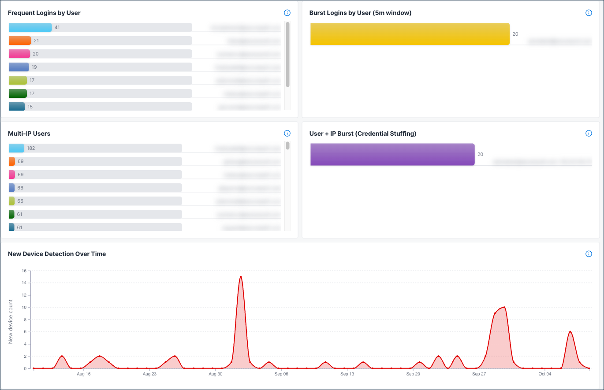Click the 'Sep 27' axis label
The image size is (604, 390).
[x=479, y=374]
